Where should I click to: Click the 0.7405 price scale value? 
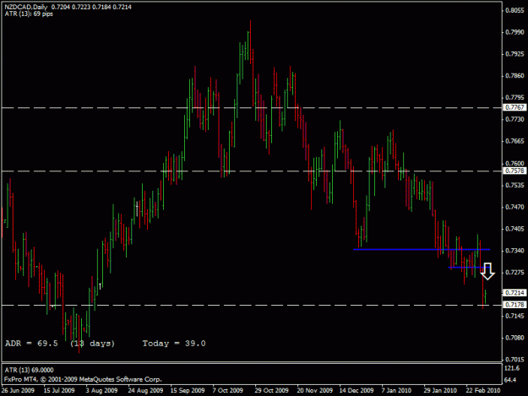coord(514,229)
